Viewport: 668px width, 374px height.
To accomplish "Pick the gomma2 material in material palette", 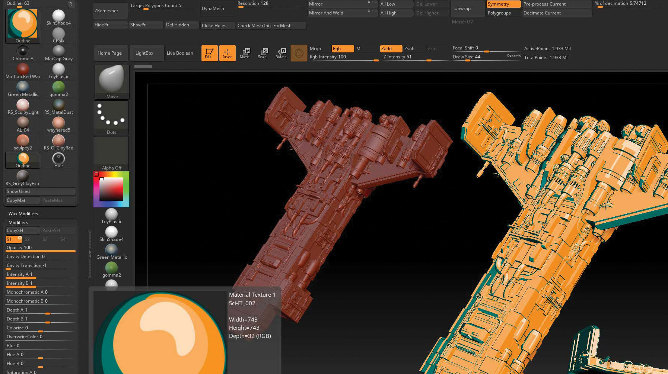I will coord(58,89).
